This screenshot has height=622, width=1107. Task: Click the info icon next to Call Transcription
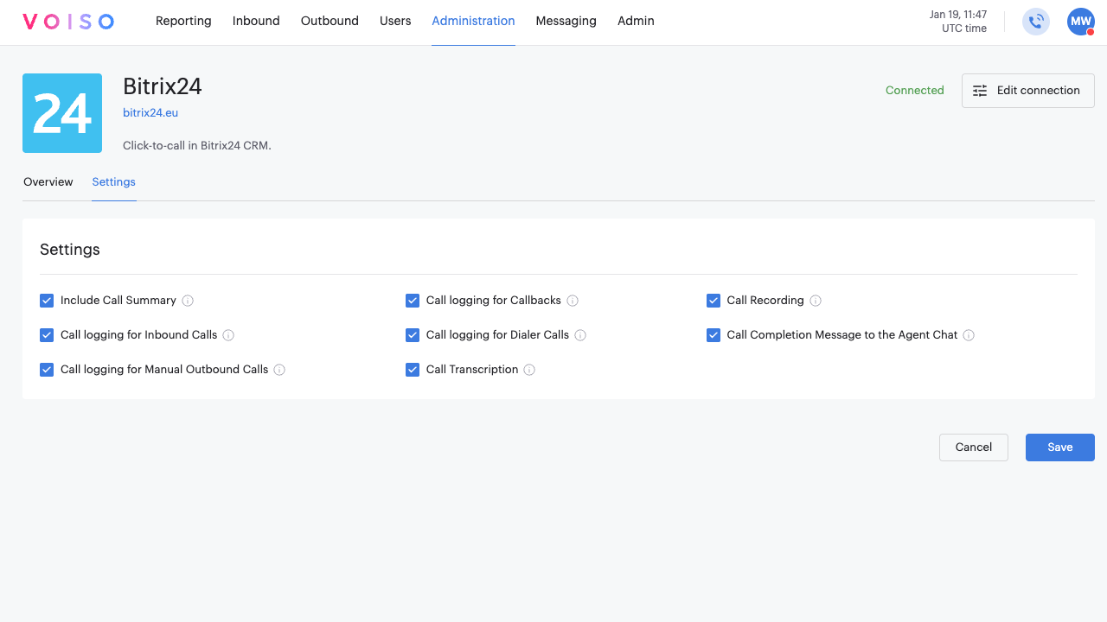tap(530, 369)
